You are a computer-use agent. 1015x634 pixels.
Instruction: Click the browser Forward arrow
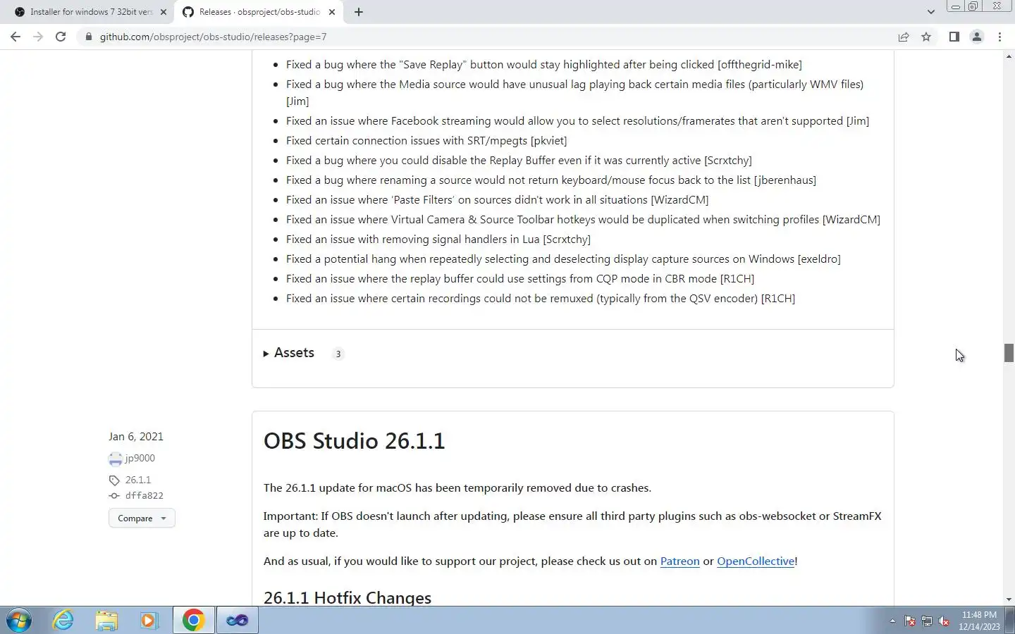[x=38, y=37]
